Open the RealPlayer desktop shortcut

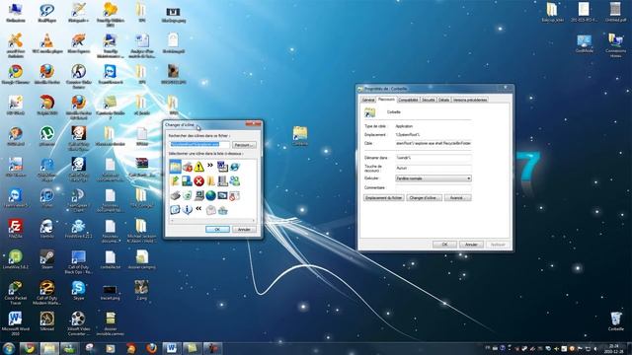coord(46,12)
